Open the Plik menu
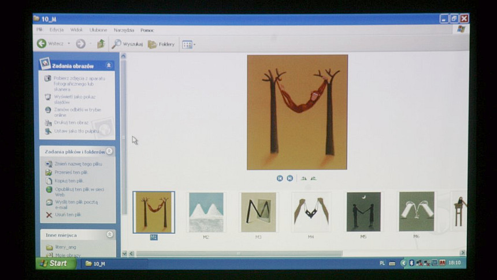 tap(40, 29)
